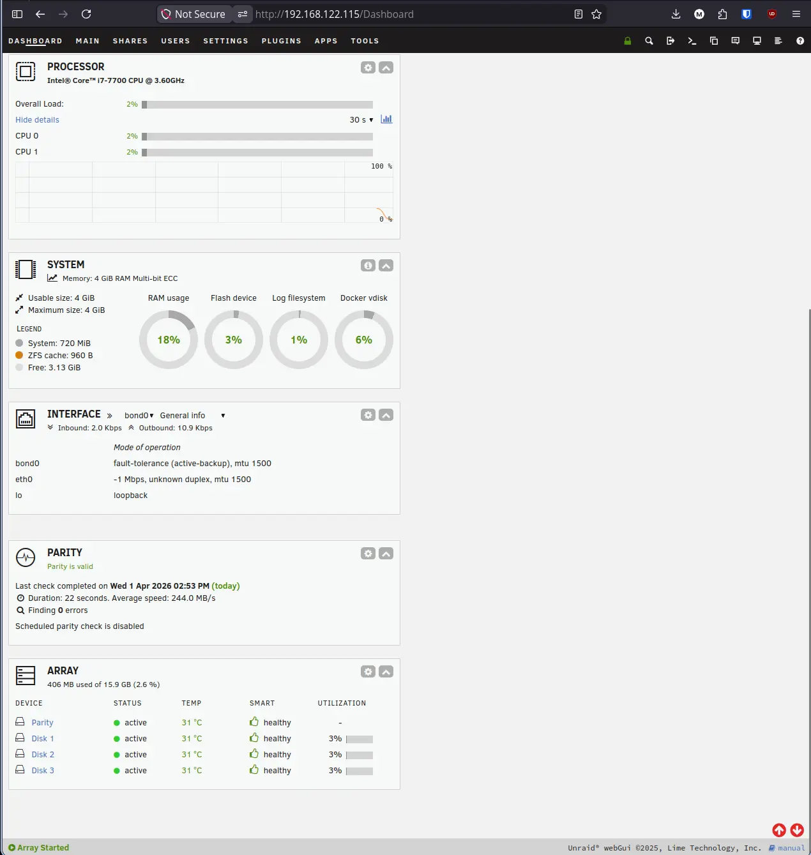Click healthy thumbs-up icon for Disk 2

tap(254, 754)
